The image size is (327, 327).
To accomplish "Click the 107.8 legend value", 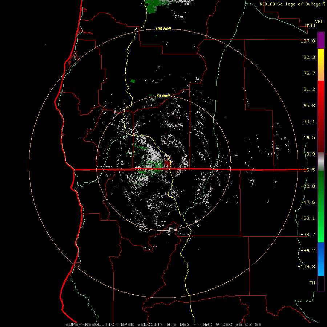I will [308, 41].
